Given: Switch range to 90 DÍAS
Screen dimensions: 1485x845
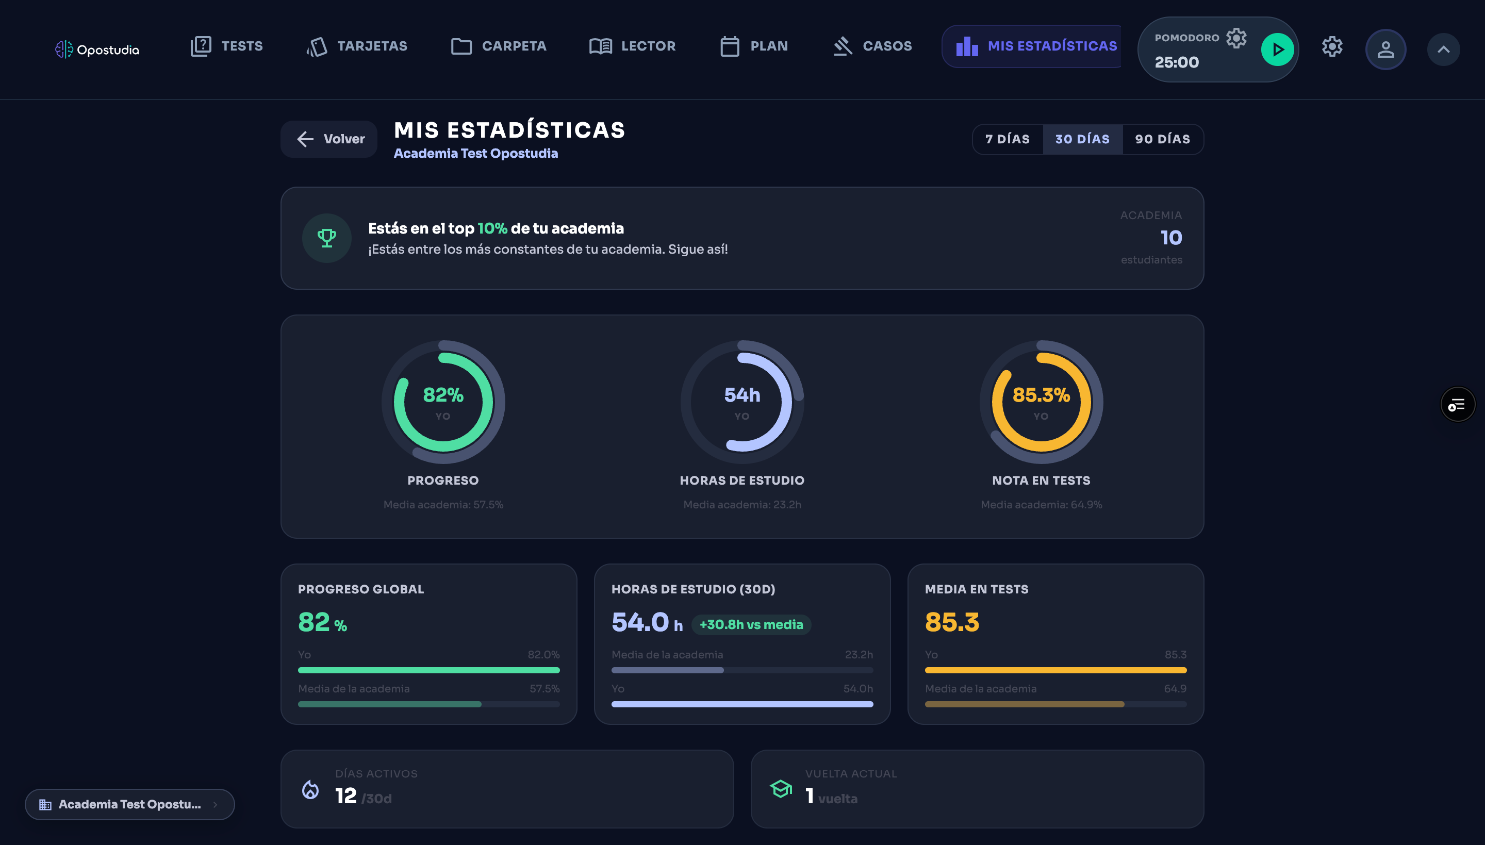Looking at the screenshot, I should point(1162,139).
